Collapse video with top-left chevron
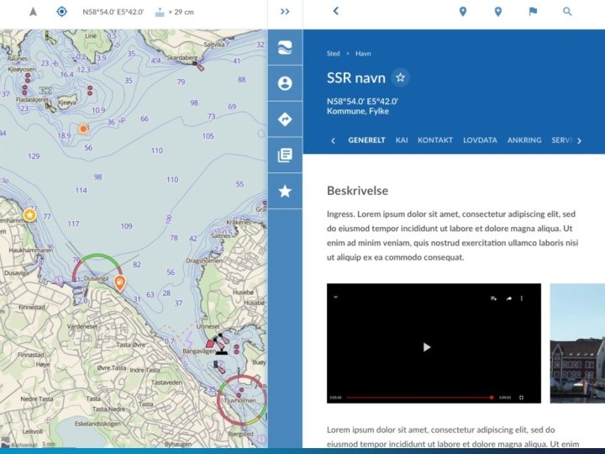This screenshot has height=454, width=605. (x=335, y=297)
